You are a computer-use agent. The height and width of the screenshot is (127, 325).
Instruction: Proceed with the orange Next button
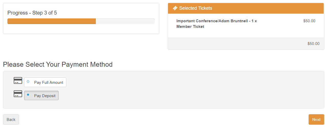click(316, 120)
